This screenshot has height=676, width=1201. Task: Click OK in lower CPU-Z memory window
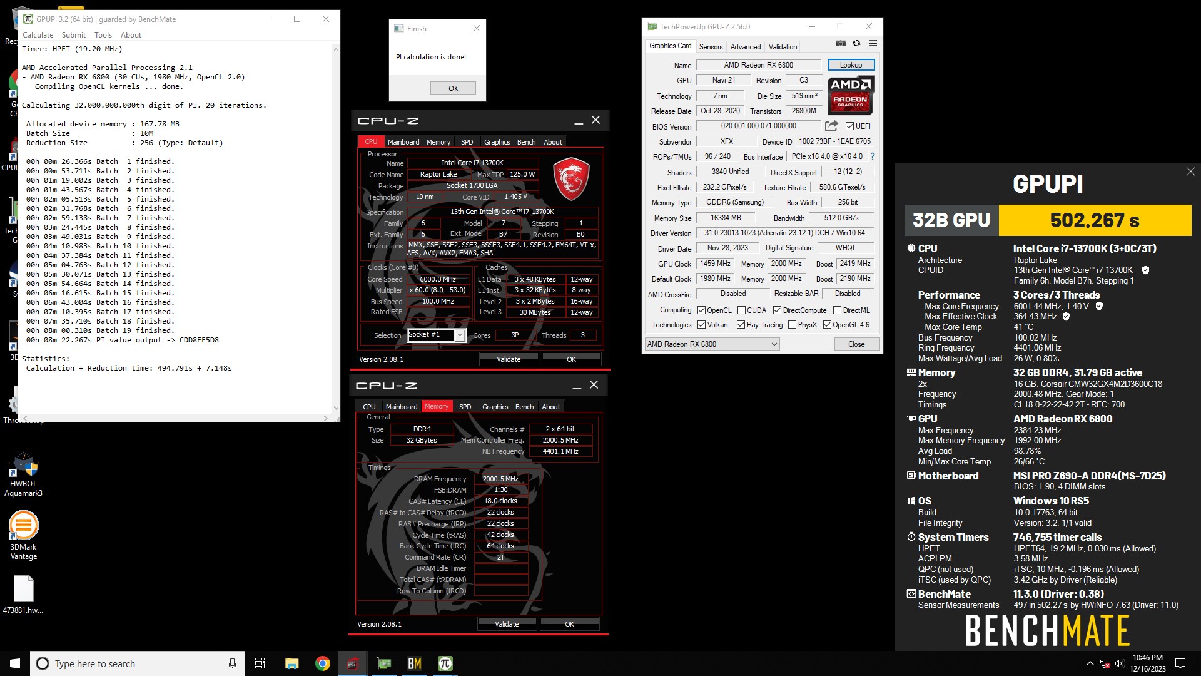tap(569, 624)
